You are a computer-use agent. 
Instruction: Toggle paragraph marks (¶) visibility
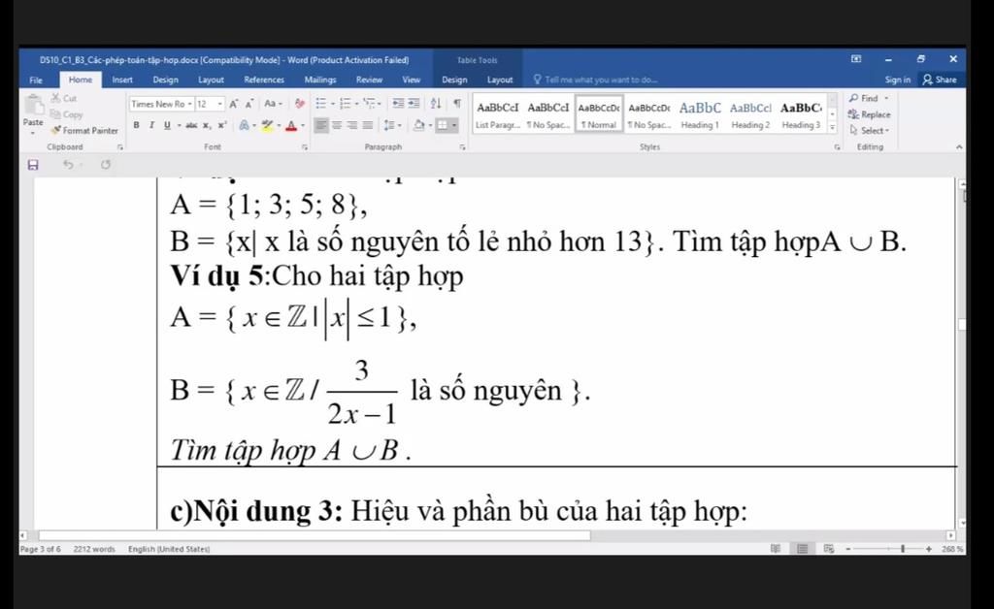457,103
